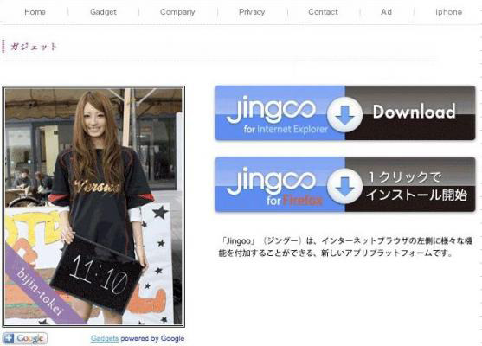Click the 11:10 chalkboard clock display
482x346 pixels.
point(97,274)
